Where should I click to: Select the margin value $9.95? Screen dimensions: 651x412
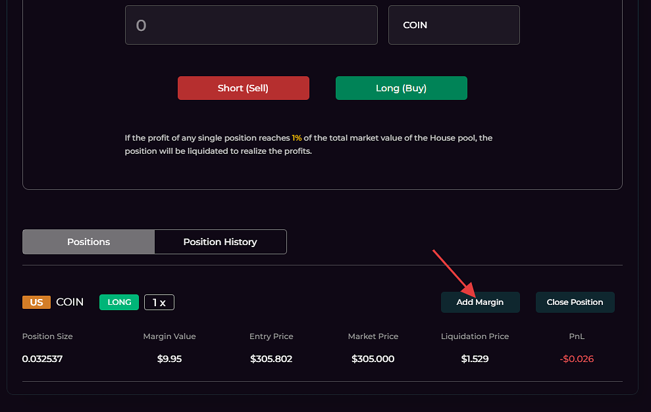[x=169, y=359]
